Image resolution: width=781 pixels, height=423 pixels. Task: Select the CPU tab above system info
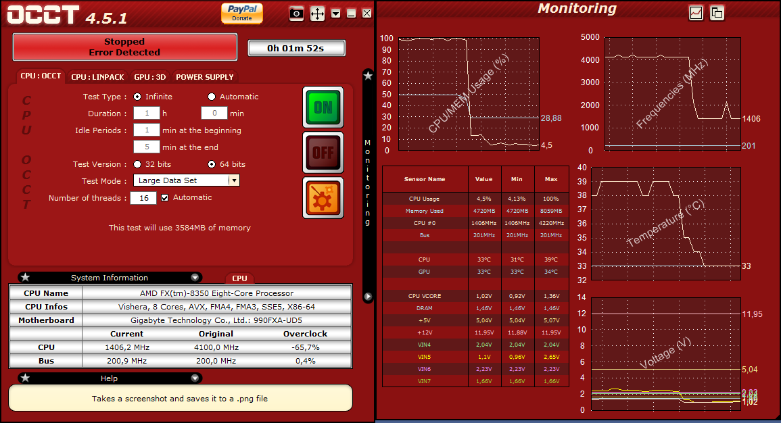239,278
